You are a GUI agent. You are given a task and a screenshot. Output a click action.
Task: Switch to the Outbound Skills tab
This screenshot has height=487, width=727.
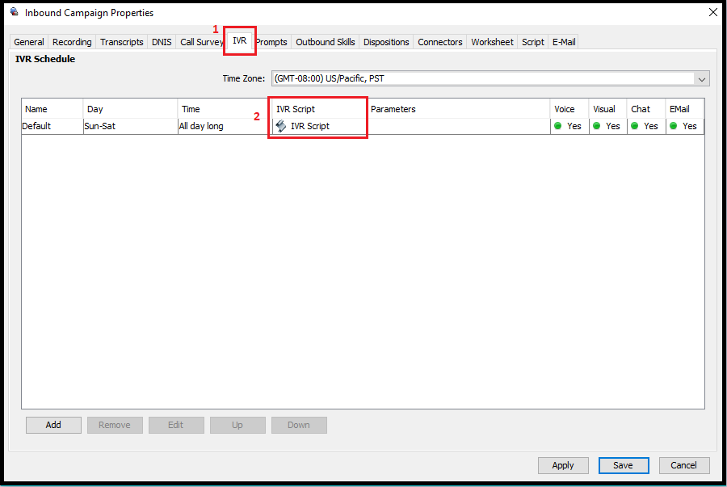click(325, 42)
